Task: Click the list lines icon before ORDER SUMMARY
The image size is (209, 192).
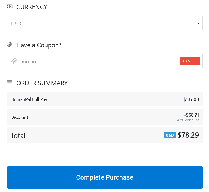Action: coord(10,82)
